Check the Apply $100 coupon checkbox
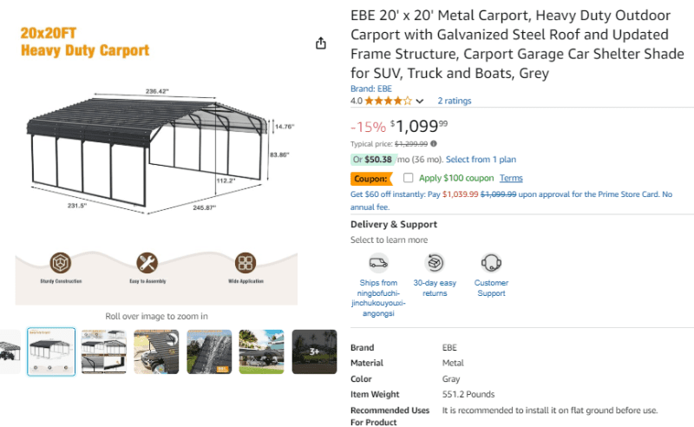 point(408,178)
